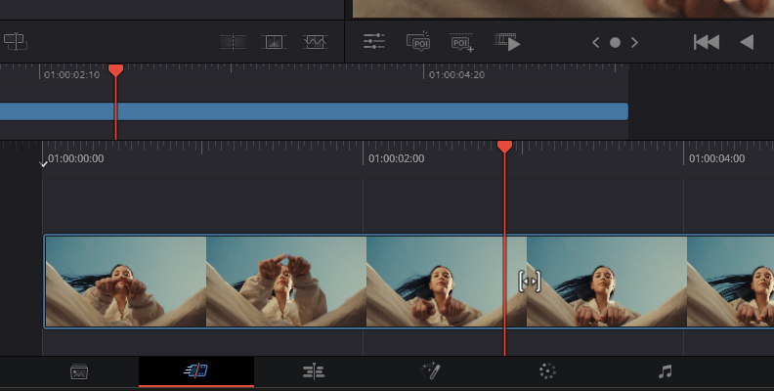Click the 01:00:04:20 upper ruler timecode
The height and width of the screenshot is (391, 774).
point(456,74)
